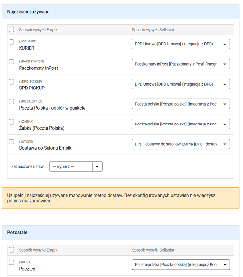Expand the Żabka shipping mapping dropdown
The width and height of the screenshot is (243, 277).
[x=225, y=124]
